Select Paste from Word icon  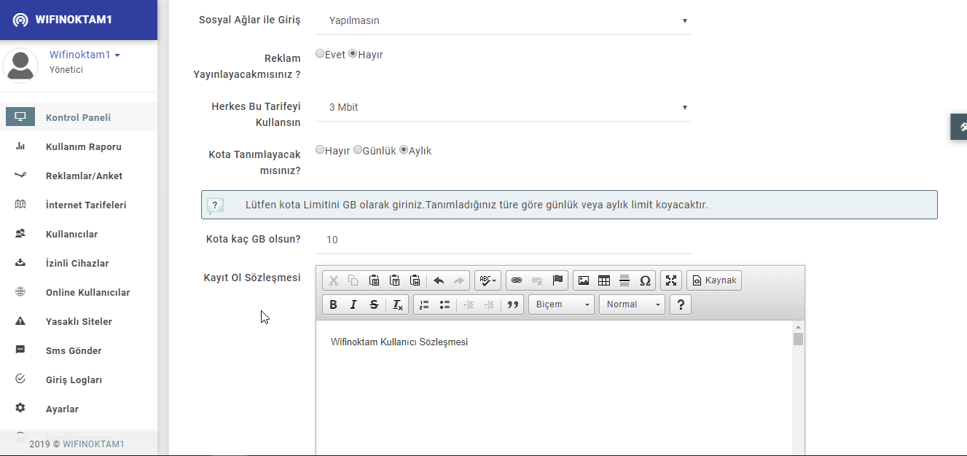pos(415,280)
